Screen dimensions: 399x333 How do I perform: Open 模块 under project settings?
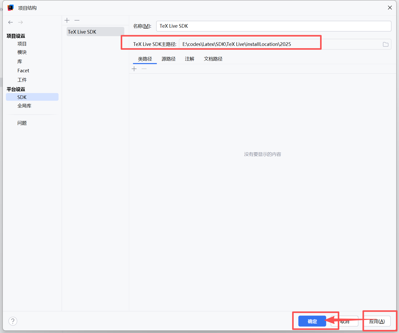pos(22,52)
